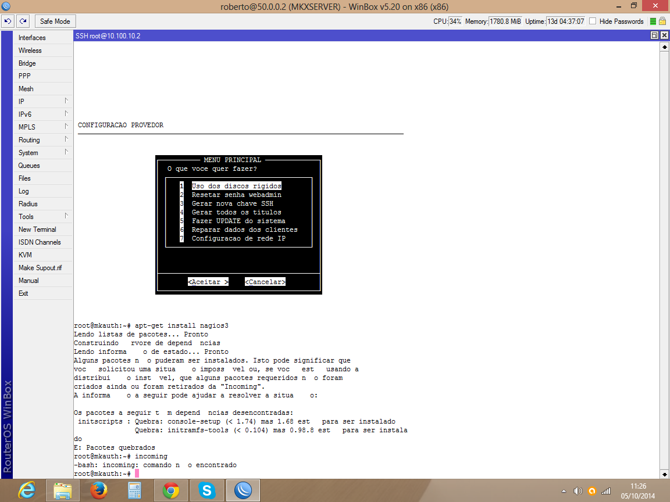Expand the Tools submenu arrow
This screenshot has height=502, width=670.
pos(66,216)
